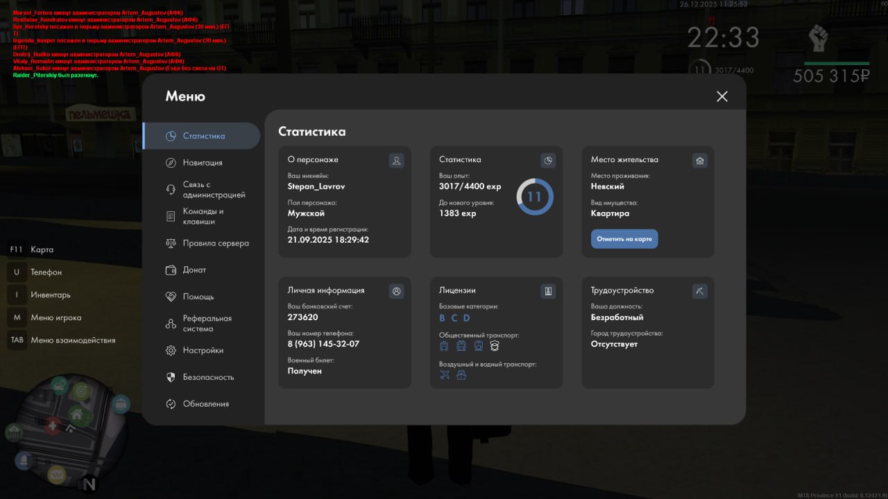Image resolution: width=888 pixels, height=499 pixels.
Task: Select Команды и клавиши menu item
Action: coord(203,216)
